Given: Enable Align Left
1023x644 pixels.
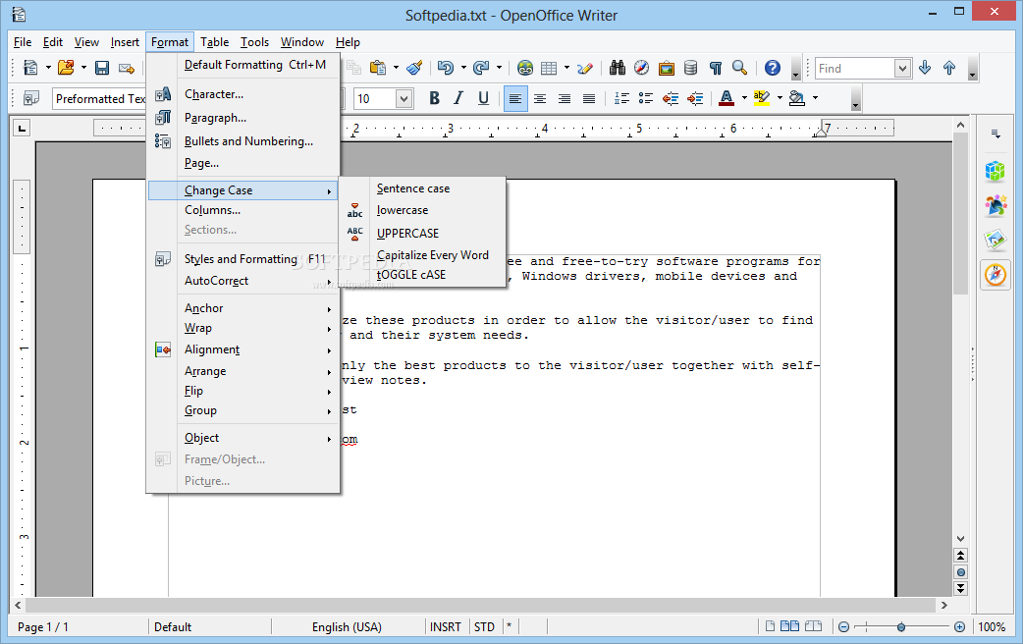Looking at the screenshot, I should (x=515, y=98).
